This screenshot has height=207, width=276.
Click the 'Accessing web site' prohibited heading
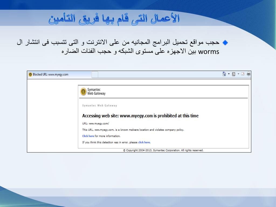tap(140, 116)
